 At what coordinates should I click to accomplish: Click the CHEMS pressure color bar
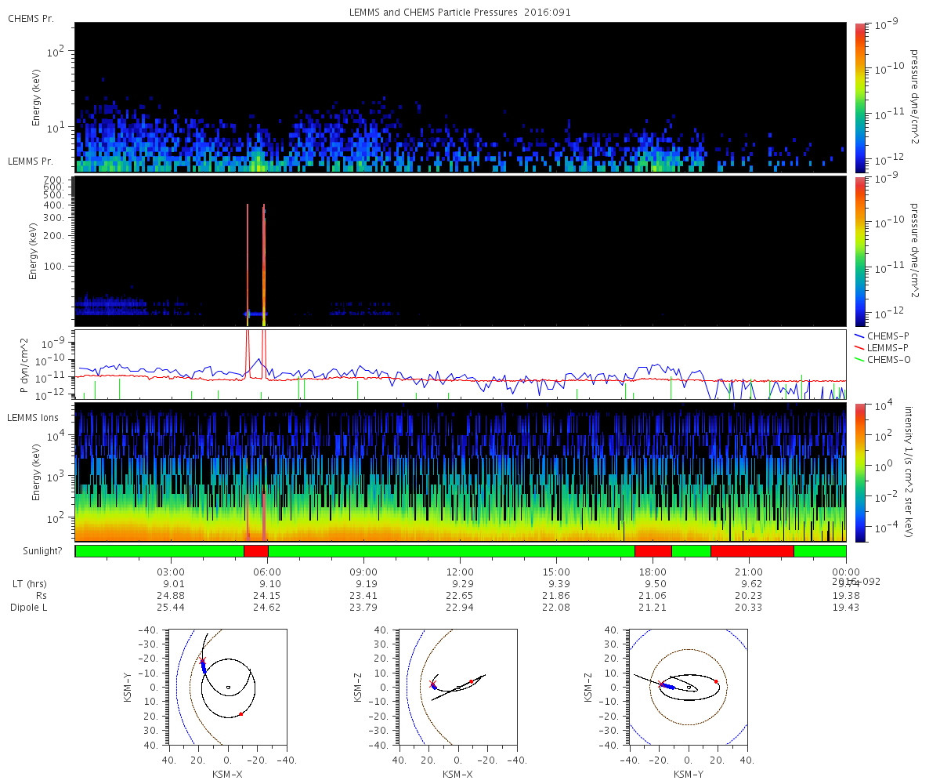click(x=859, y=97)
